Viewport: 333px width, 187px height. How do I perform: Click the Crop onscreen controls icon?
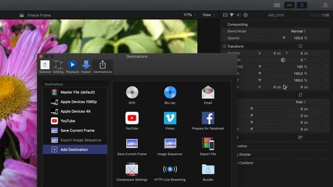(x=300, y=95)
